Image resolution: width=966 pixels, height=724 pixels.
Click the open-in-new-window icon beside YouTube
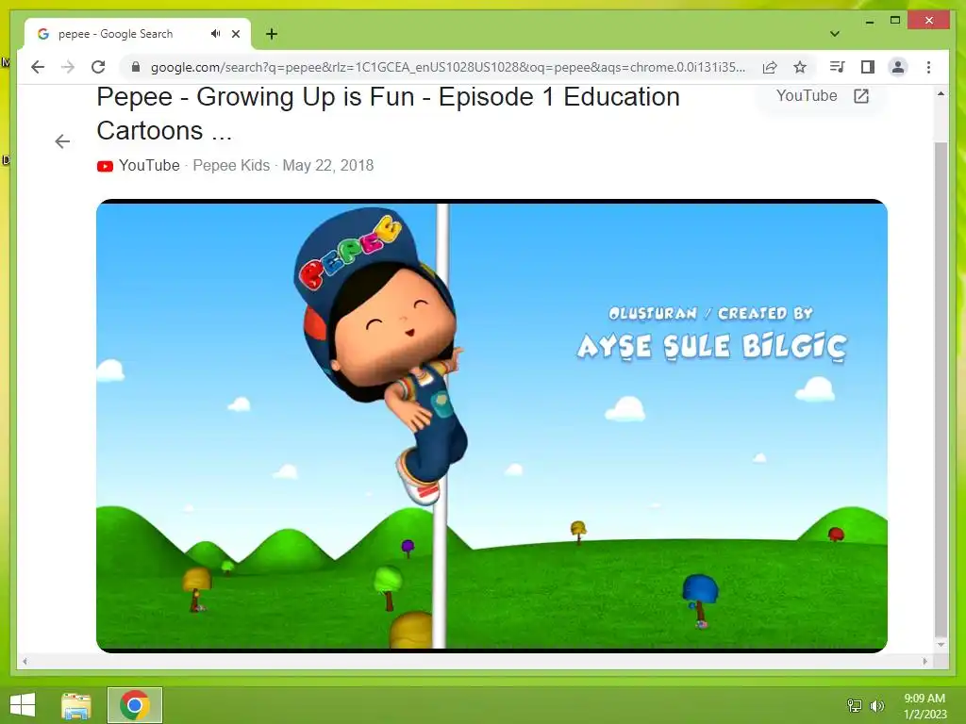click(x=861, y=96)
